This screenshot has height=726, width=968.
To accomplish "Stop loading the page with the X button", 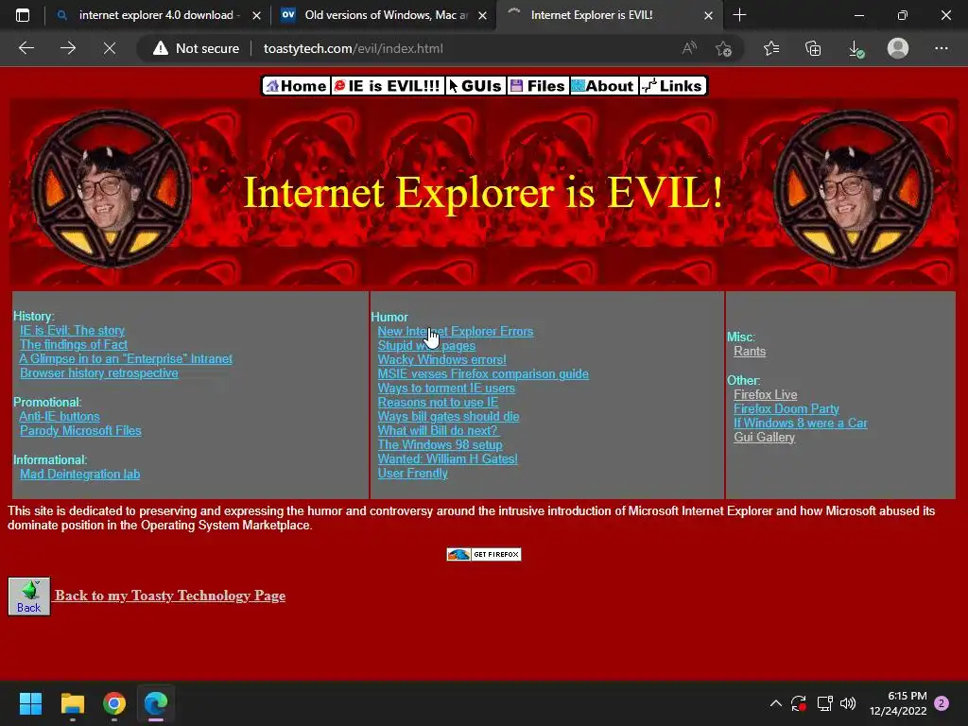I will coord(110,48).
